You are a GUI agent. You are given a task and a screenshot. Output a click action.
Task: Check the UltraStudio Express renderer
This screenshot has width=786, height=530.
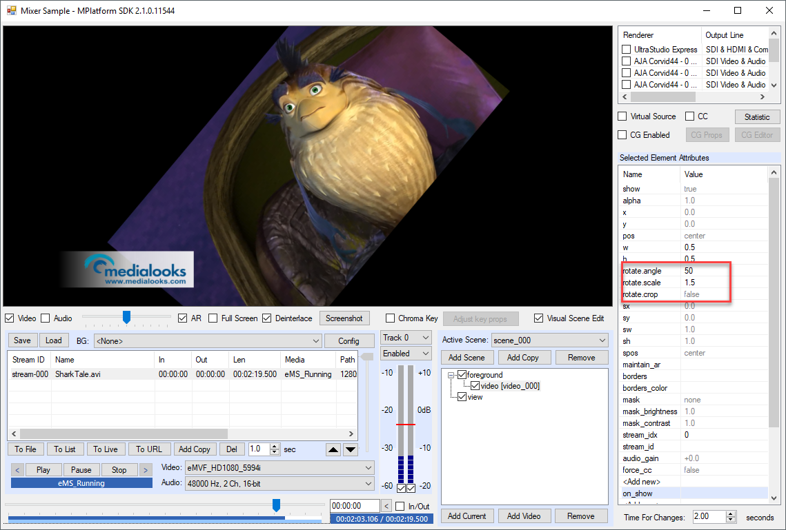626,49
